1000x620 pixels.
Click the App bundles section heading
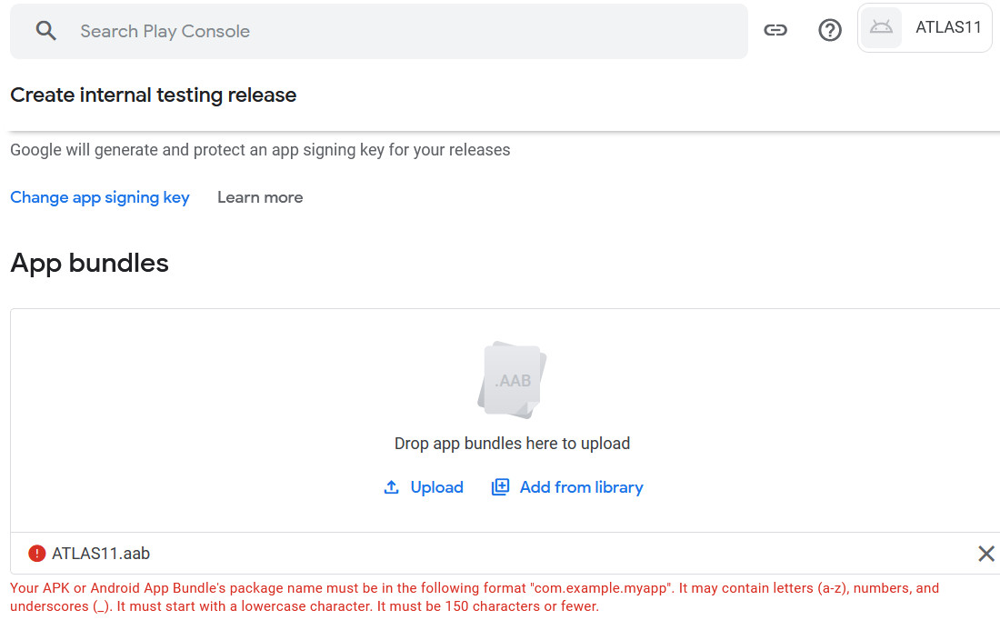click(89, 263)
